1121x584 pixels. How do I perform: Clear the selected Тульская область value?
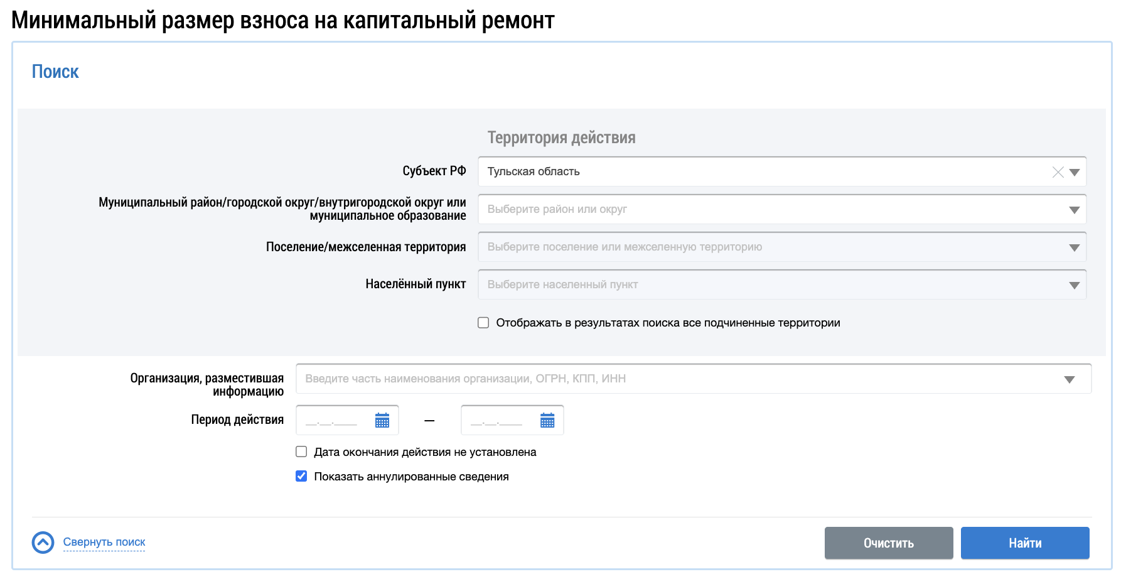coord(1058,172)
